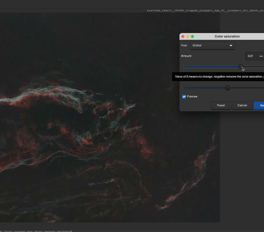Click the Color saturation title text
This screenshot has width=264, height=232.
(x=227, y=36)
